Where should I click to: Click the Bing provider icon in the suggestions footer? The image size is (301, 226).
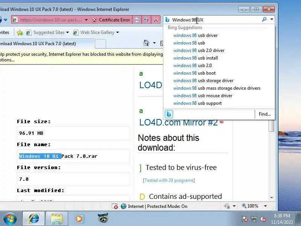point(169,114)
